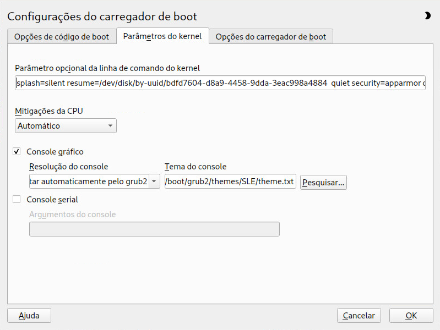Cancel the bootloader settings dialog
The width and height of the screenshot is (440, 330).
[359, 316]
